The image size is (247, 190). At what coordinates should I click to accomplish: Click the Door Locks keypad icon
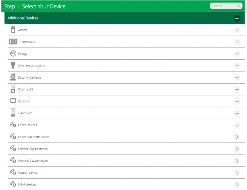pos(13,89)
